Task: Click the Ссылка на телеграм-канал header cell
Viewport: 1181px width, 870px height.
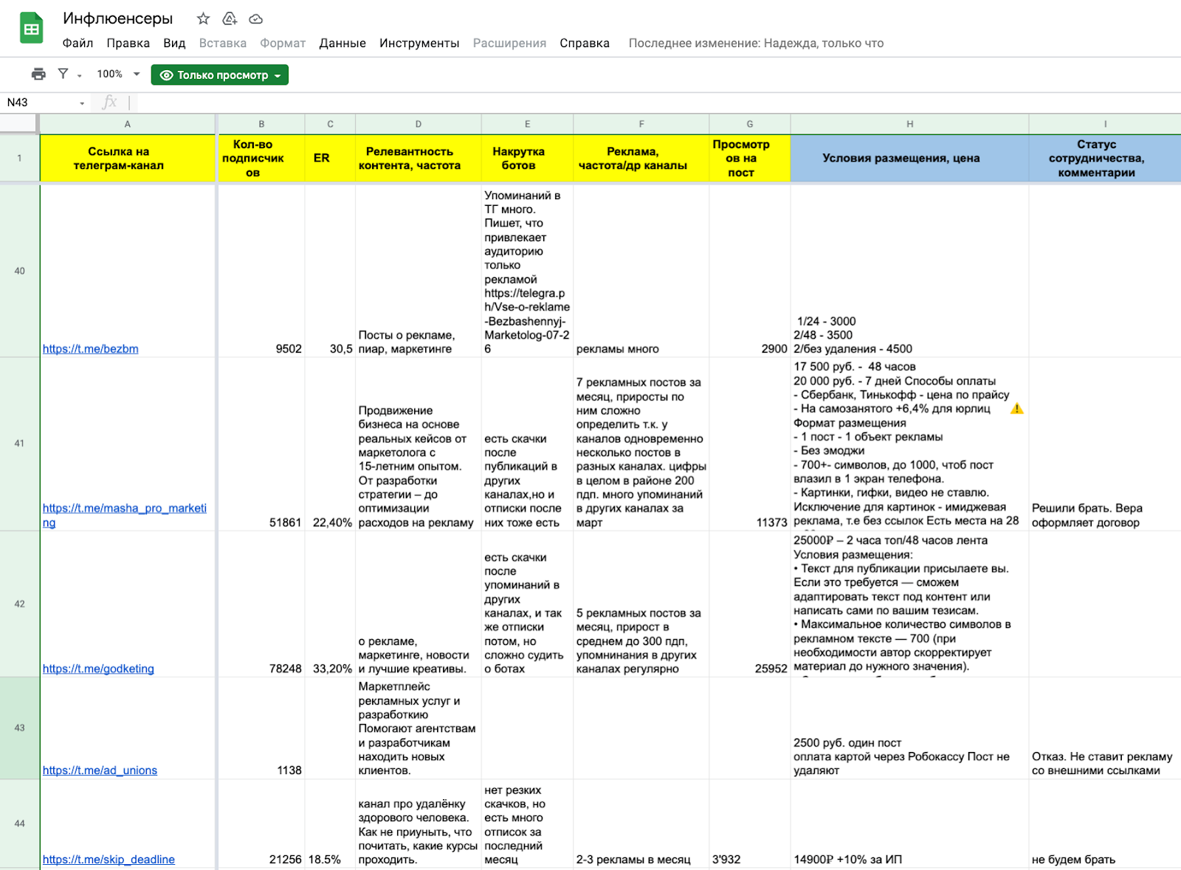Action: pyautogui.click(x=128, y=158)
